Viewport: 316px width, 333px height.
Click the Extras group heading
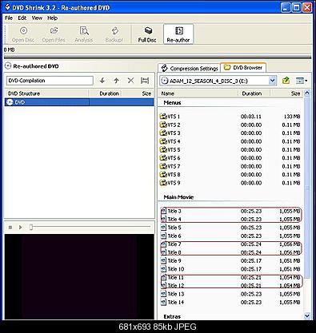point(172,316)
